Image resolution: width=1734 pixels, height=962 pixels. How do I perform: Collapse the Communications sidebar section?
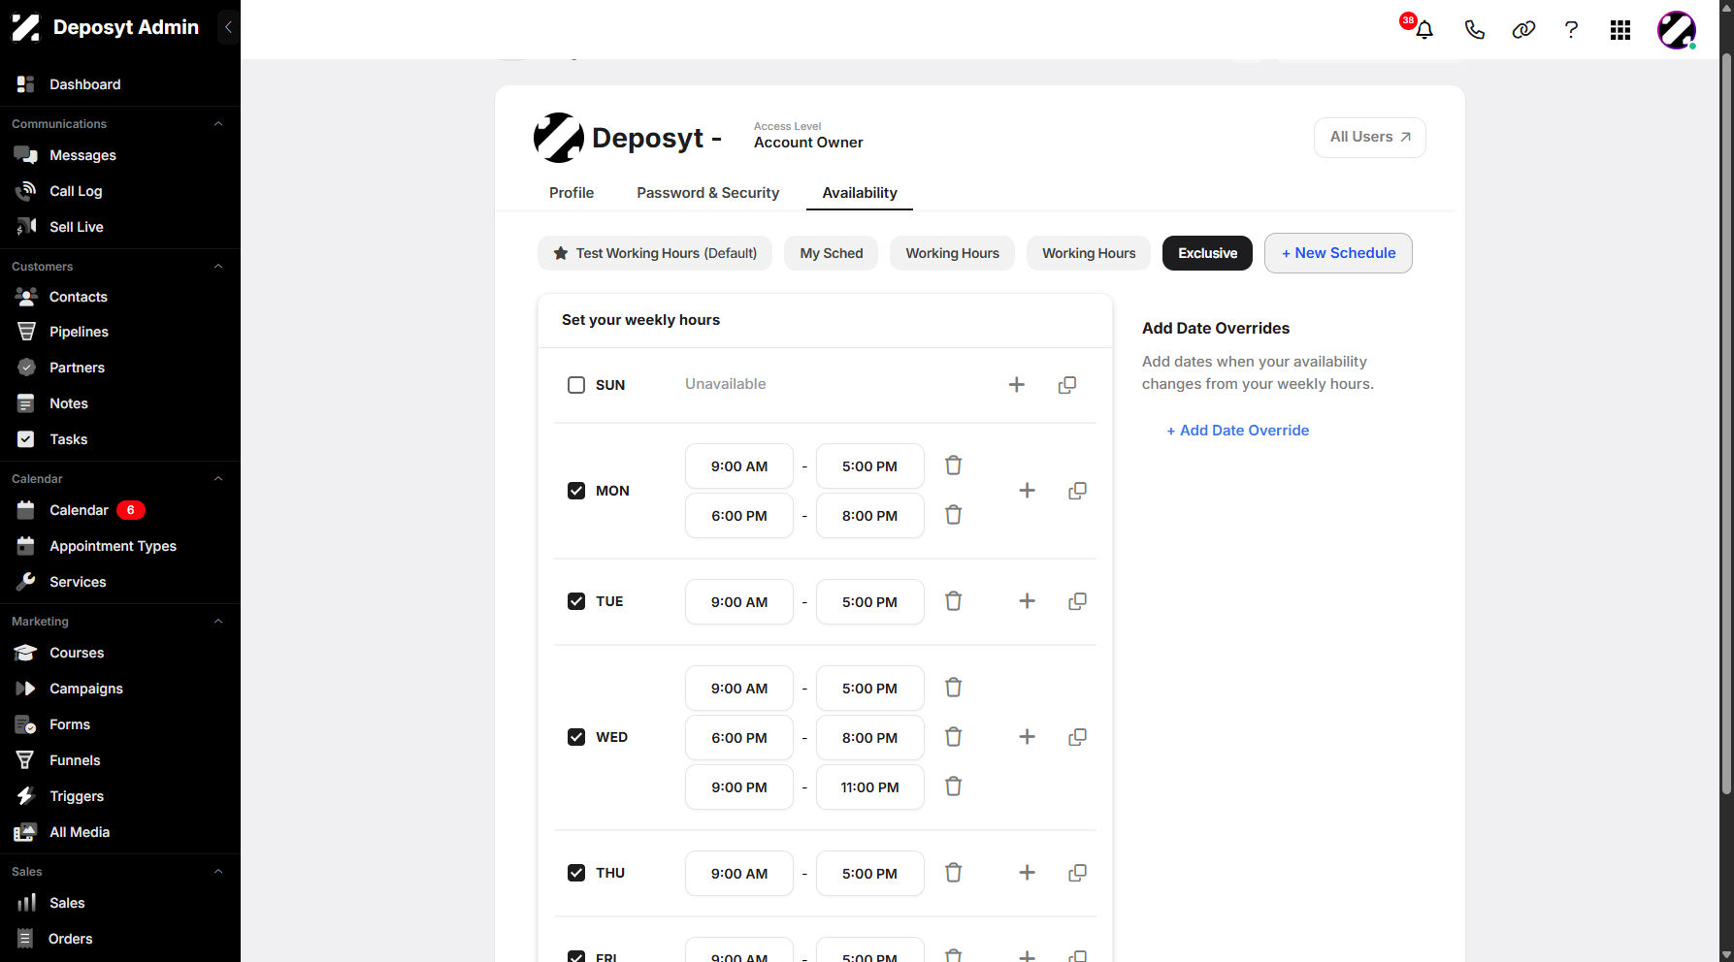click(218, 124)
